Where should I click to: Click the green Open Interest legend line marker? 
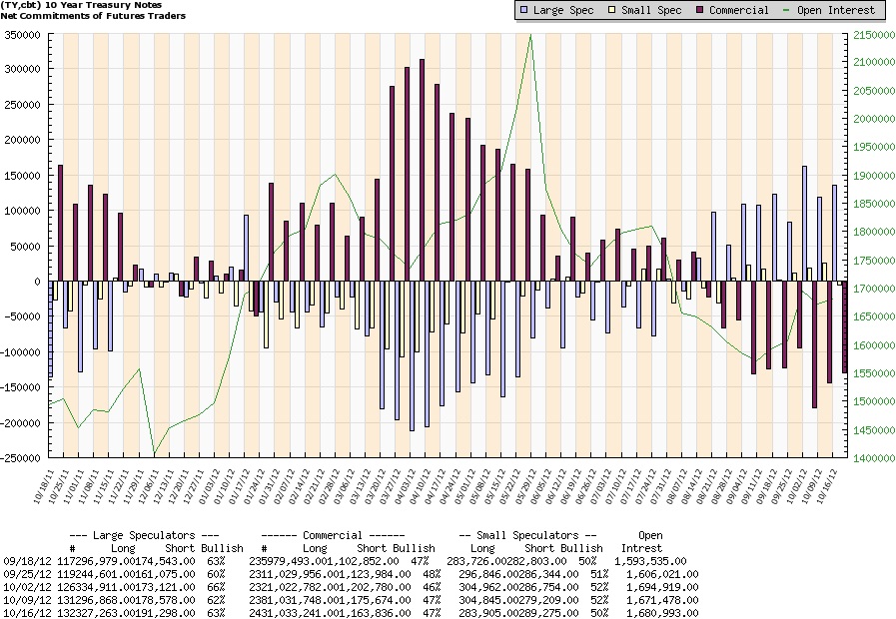(x=787, y=10)
